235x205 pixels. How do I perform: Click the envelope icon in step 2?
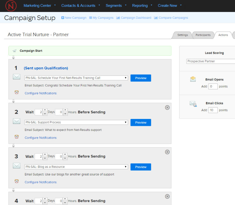[x=16, y=121]
